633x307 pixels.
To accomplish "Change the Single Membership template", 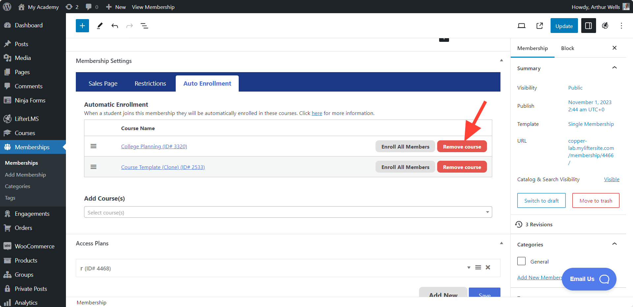I will pyautogui.click(x=591, y=124).
